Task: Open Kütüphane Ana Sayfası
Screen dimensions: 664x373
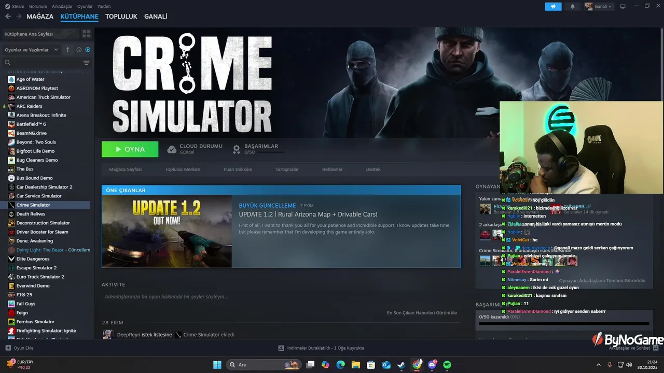Action: click(39, 34)
